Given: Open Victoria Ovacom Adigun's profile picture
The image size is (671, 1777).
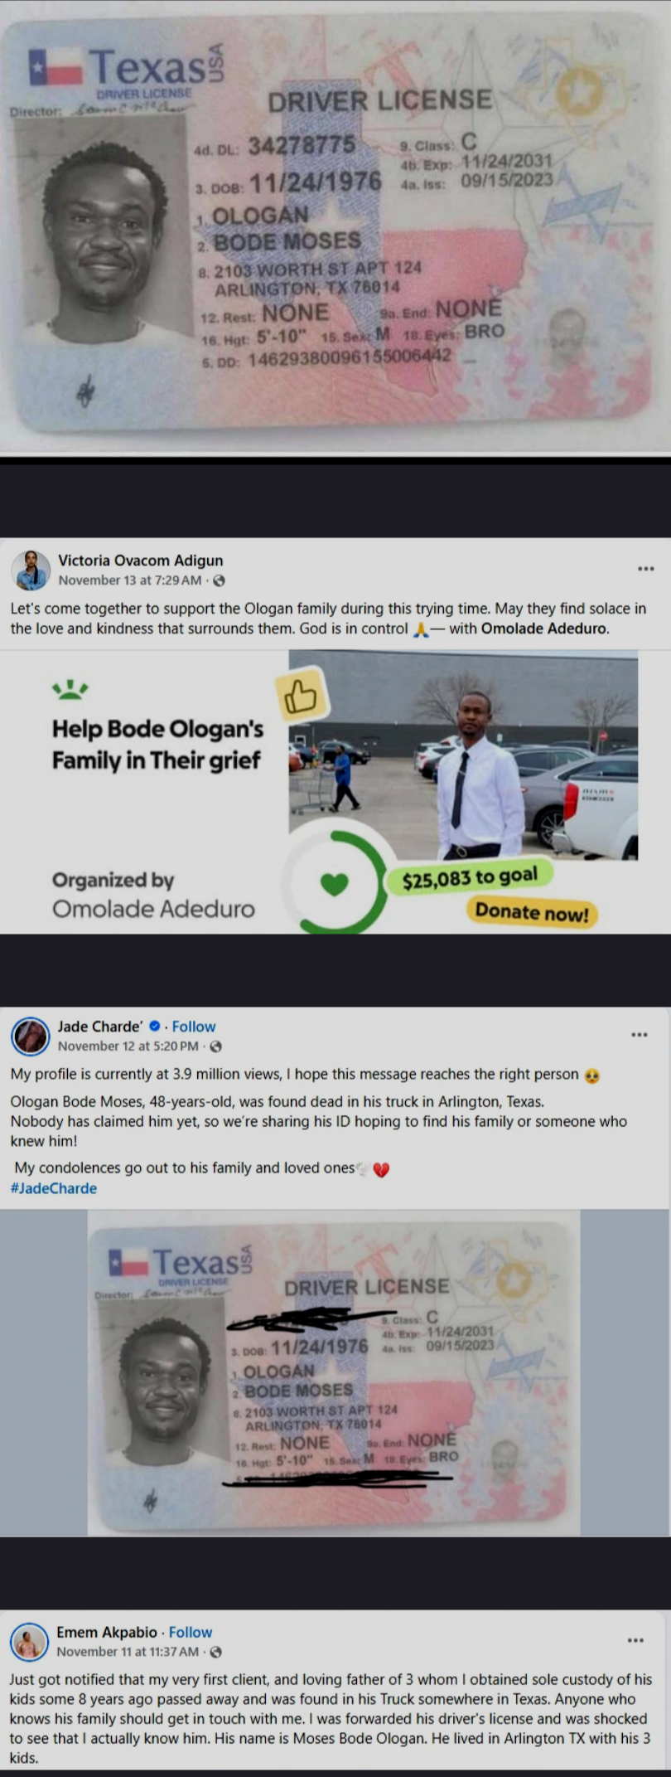Looking at the screenshot, I should tap(30, 570).
